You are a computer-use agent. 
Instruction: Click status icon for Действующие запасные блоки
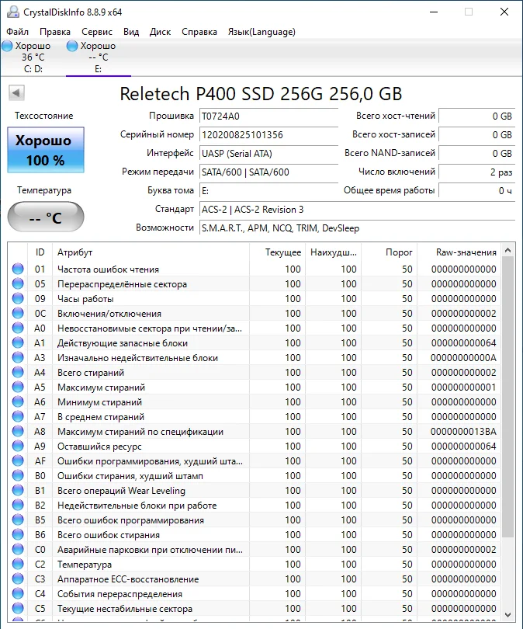click(18, 342)
